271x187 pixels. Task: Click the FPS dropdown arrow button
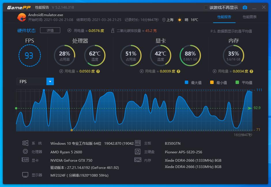pos(50,81)
